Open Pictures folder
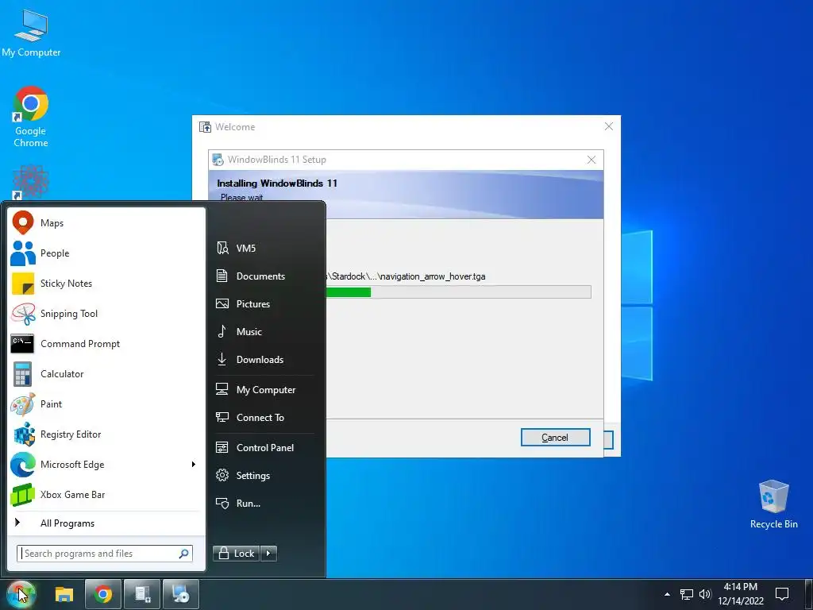Image resolution: width=813 pixels, height=610 pixels. pos(264,304)
